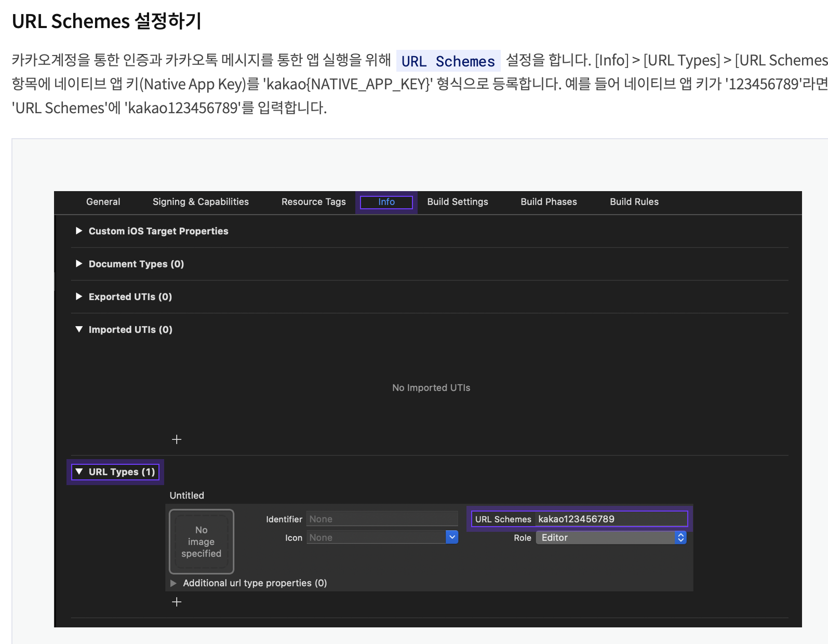Click the No image specified well
The image size is (828, 644).
(202, 542)
